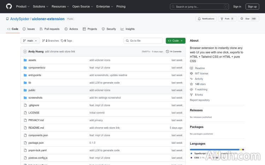The height and width of the screenshot is (165, 265).
Task: Click the Readme book icon
Action: click(192, 68)
